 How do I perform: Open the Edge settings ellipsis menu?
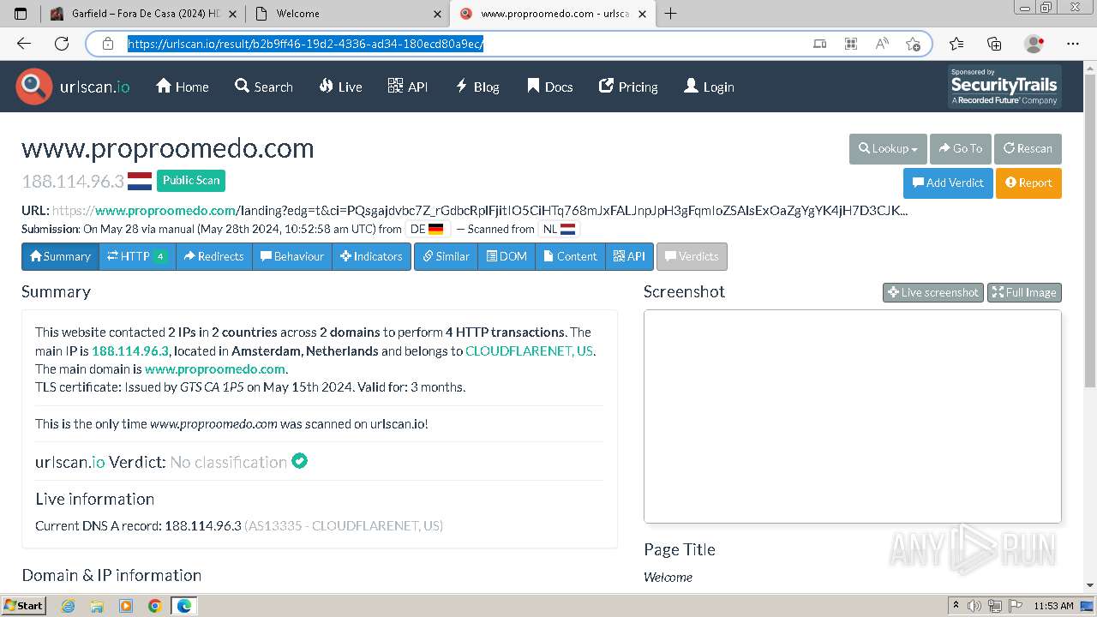tap(1073, 44)
